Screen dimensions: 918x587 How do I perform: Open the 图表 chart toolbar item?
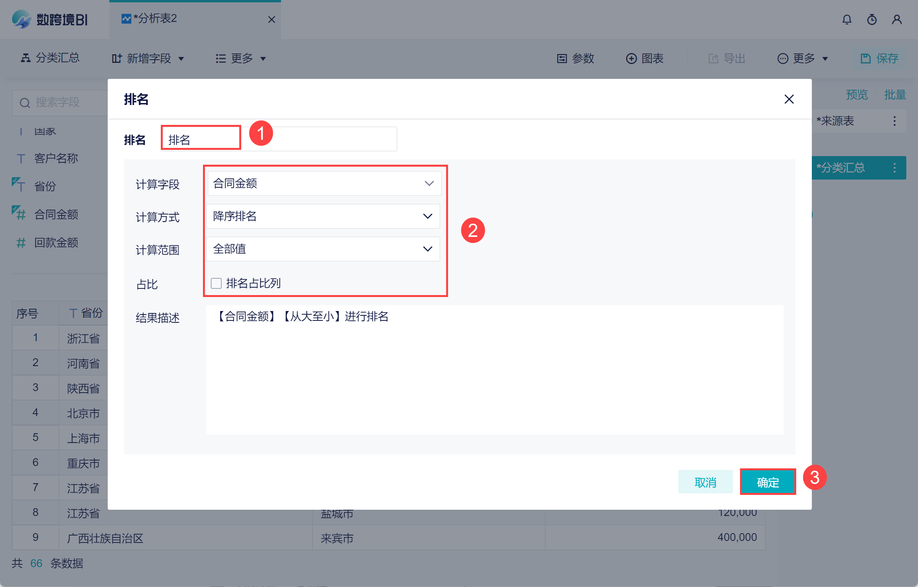644,59
